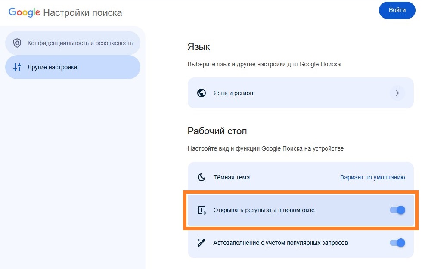The width and height of the screenshot is (422, 269).
Task: Click the Настройки поиска page title
Action: (x=83, y=13)
